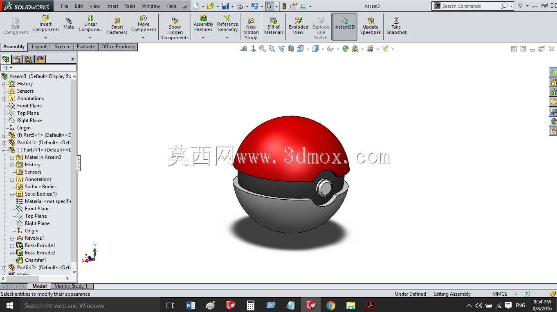Viewport: 557px width, 312px height.
Task: Open the ConfigurationManager tab icon
Action: click(x=29, y=59)
